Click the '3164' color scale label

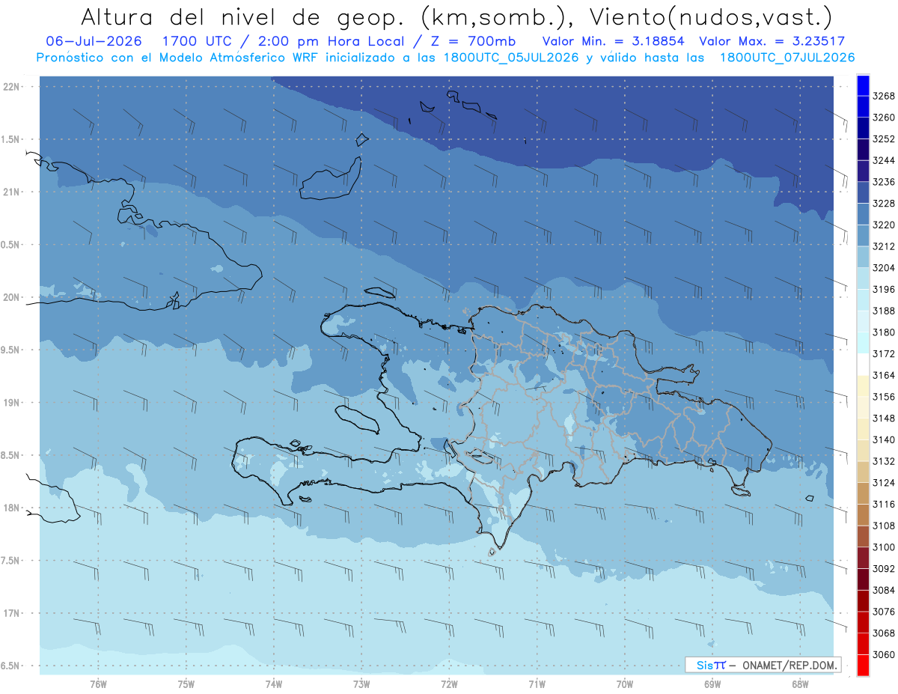tap(884, 375)
